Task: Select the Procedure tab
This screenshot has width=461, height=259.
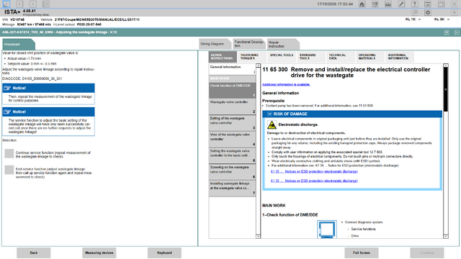Action: [x=18, y=45]
